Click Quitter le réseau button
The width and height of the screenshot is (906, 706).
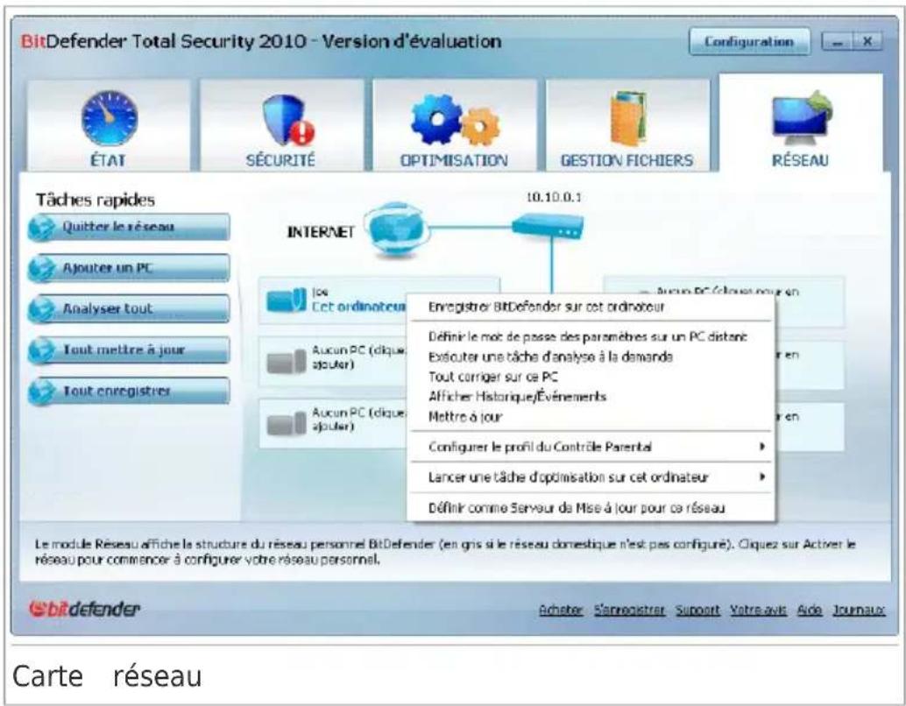click(129, 227)
